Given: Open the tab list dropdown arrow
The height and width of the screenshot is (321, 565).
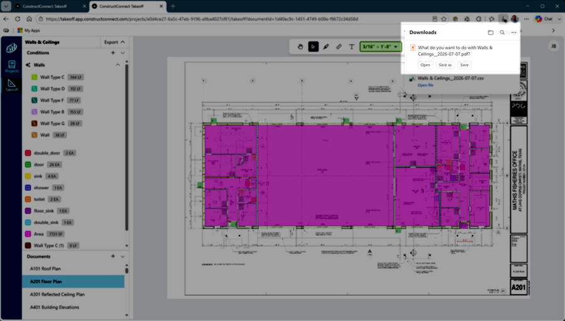Looking at the screenshot, I should [x=6, y=6].
